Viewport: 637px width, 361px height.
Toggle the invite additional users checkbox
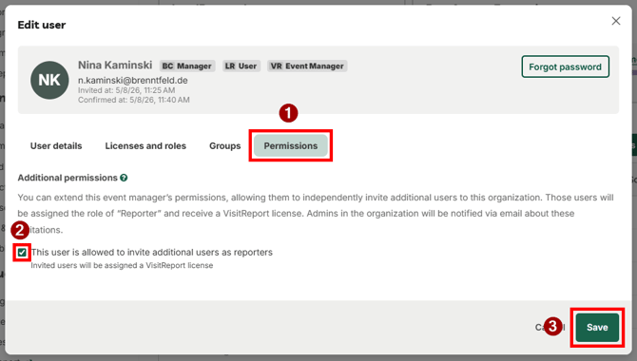(22, 253)
